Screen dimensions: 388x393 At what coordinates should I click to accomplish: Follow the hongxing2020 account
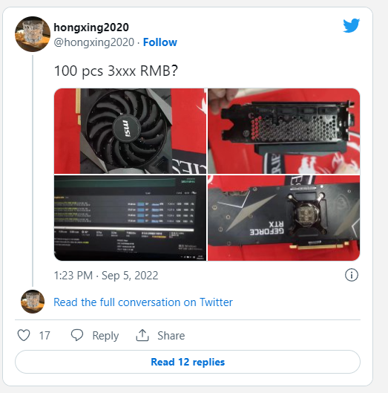[x=160, y=42]
